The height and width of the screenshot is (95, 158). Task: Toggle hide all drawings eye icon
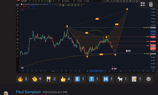18,49
